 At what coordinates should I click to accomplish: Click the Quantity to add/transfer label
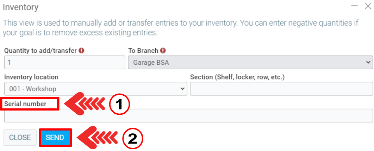[40, 51]
